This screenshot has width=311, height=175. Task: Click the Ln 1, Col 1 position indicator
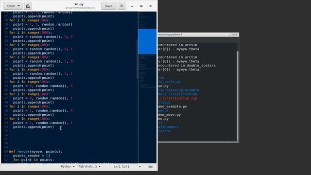click(121, 166)
